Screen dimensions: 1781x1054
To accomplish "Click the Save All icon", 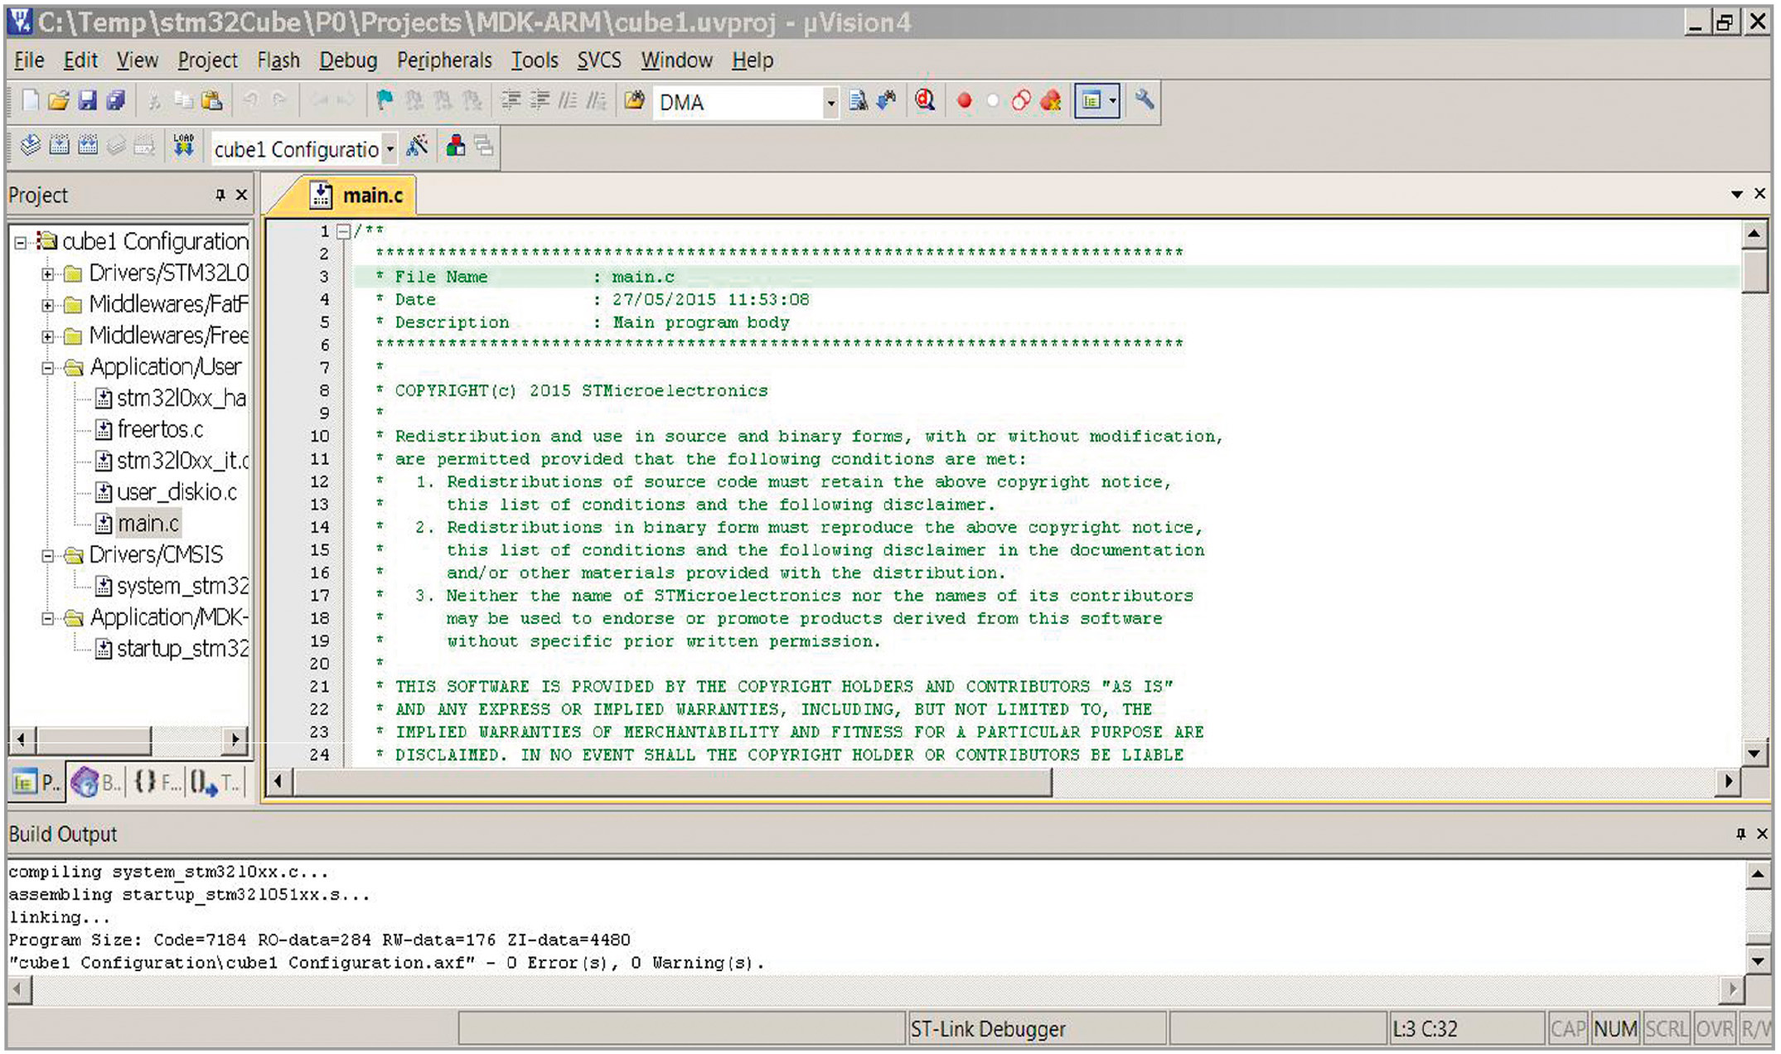I will tap(115, 101).
